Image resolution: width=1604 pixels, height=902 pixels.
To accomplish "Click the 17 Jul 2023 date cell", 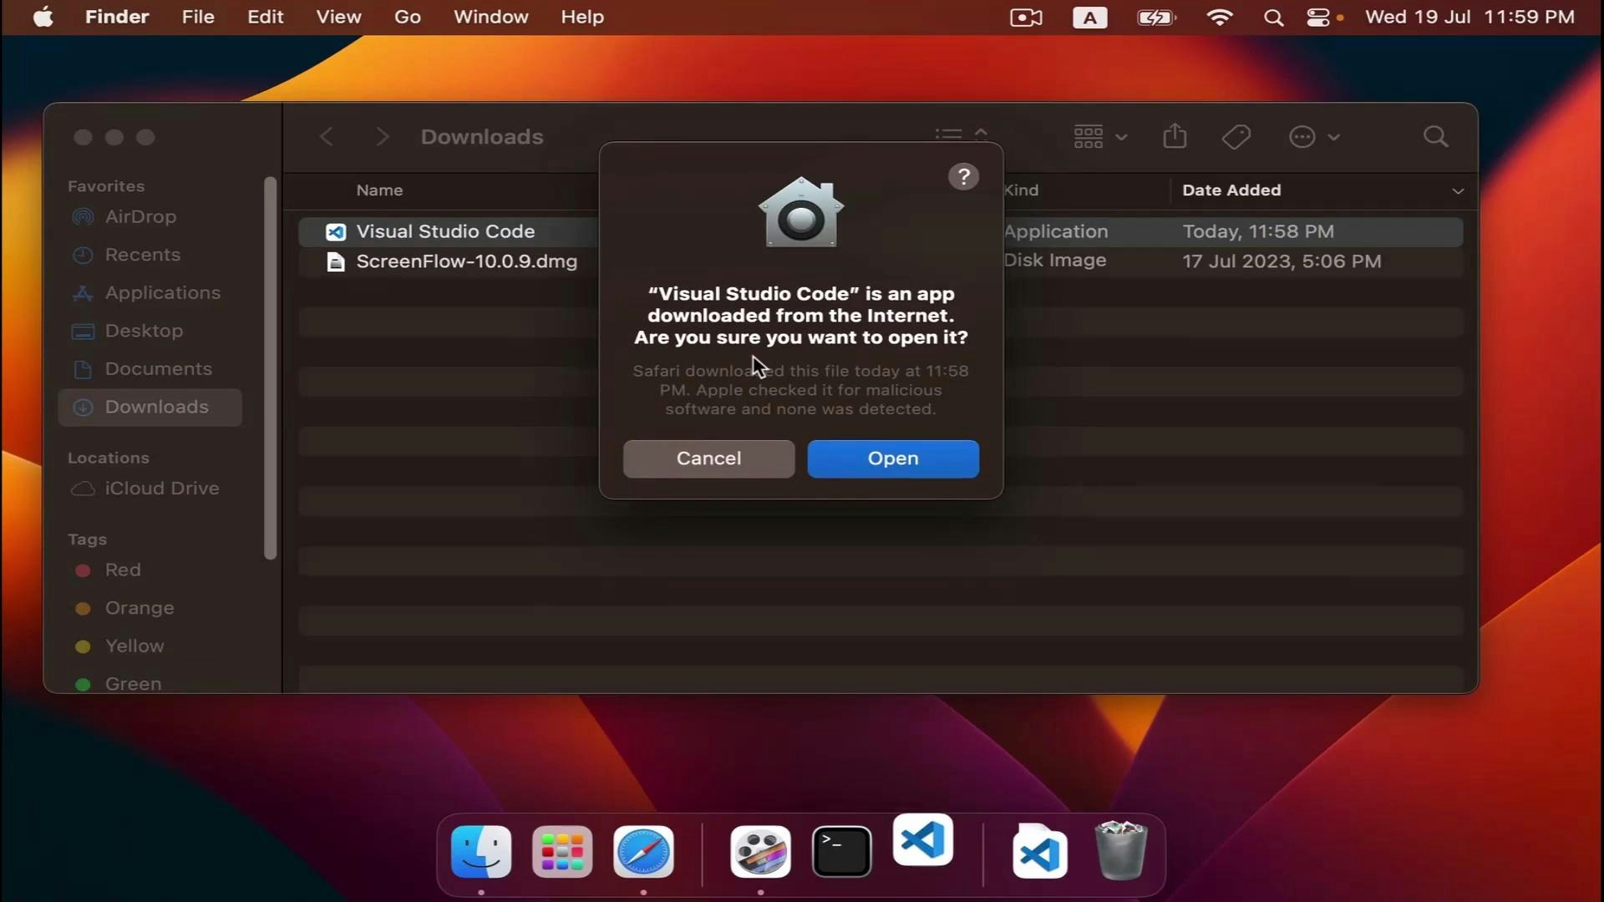I will coord(1282,261).
